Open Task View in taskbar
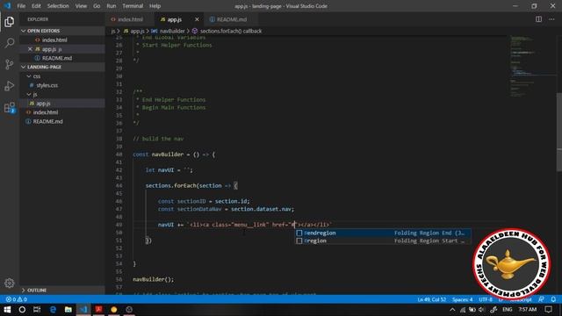Image resolution: width=562 pixels, height=316 pixels. [x=37, y=310]
